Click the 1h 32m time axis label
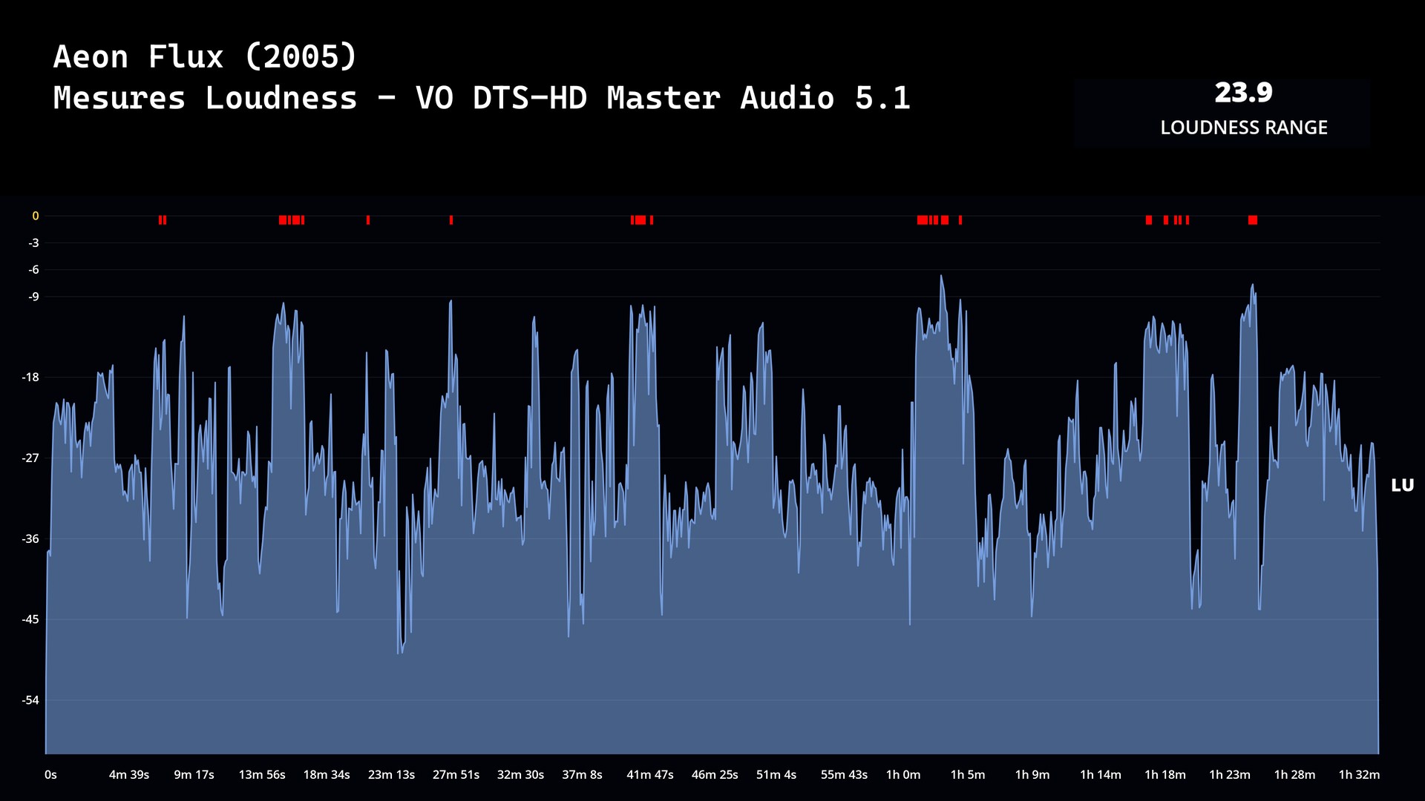Viewport: 1425px width, 801px height. tap(1358, 774)
